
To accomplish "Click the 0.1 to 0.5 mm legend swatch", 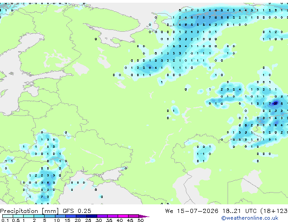I will [x=8, y=216].
